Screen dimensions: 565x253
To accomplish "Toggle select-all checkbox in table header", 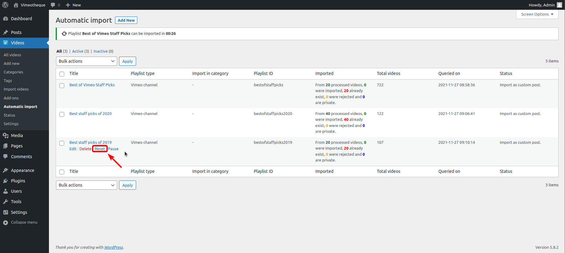I will tap(62, 74).
